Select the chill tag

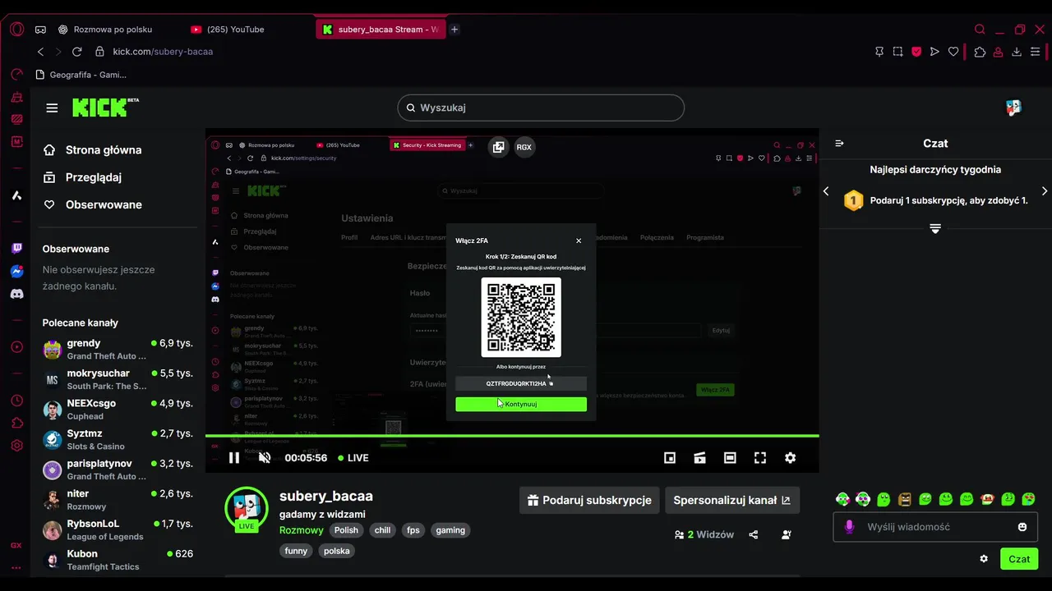[382, 530]
